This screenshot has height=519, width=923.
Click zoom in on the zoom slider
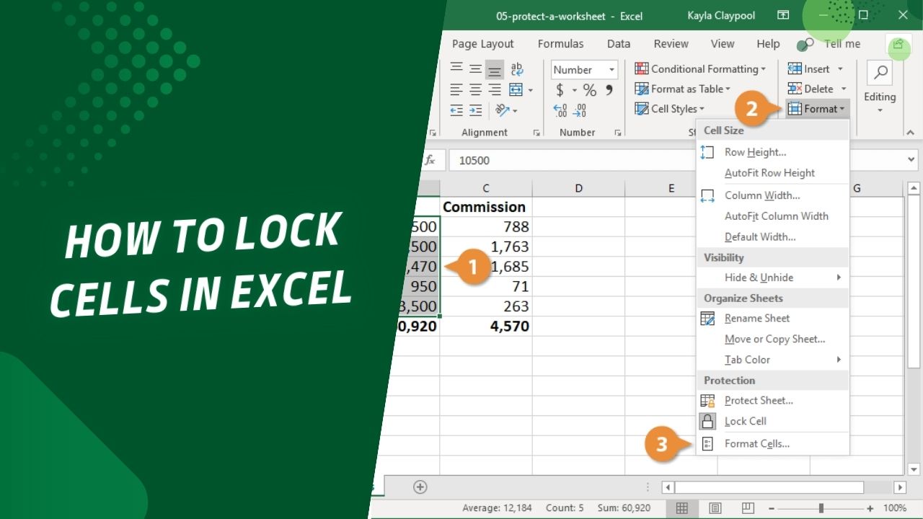pos(870,507)
